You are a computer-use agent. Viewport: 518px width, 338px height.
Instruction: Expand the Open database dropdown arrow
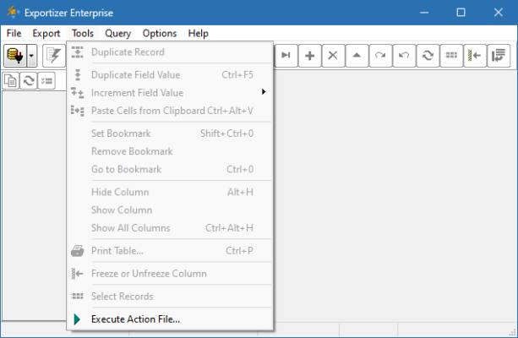pos(31,56)
